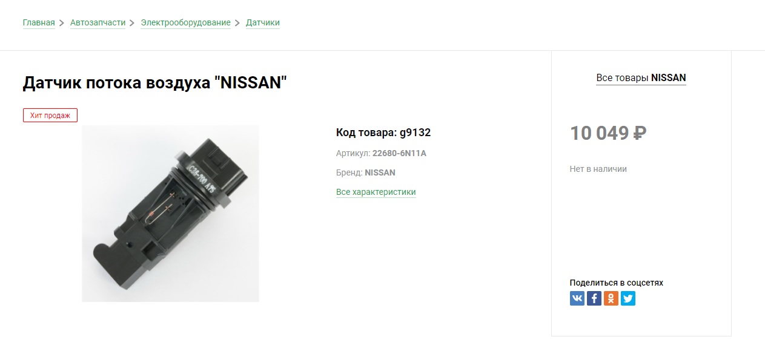Go to the Главная breadcrumb
765x354 pixels.
[x=39, y=23]
